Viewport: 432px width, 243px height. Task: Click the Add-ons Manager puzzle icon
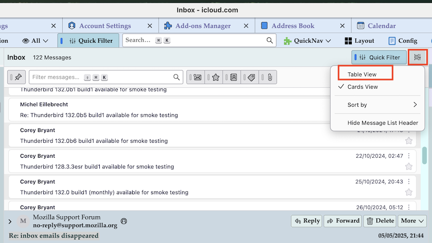pyautogui.click(x=168, y=26)
